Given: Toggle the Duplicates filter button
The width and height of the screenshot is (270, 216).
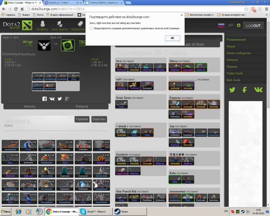Looking at the screenshot, I should (x=99, y=119).
